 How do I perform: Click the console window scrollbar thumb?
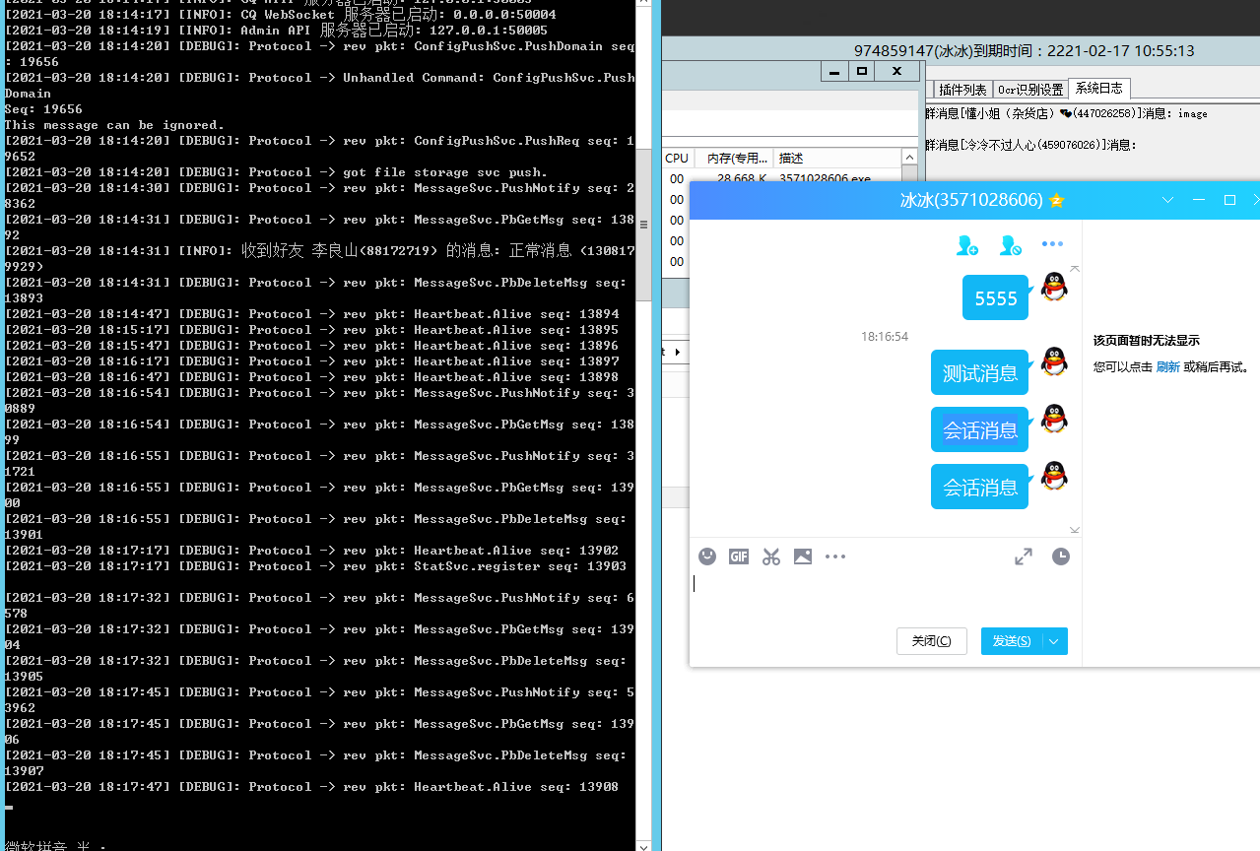(x=643, y=225)
